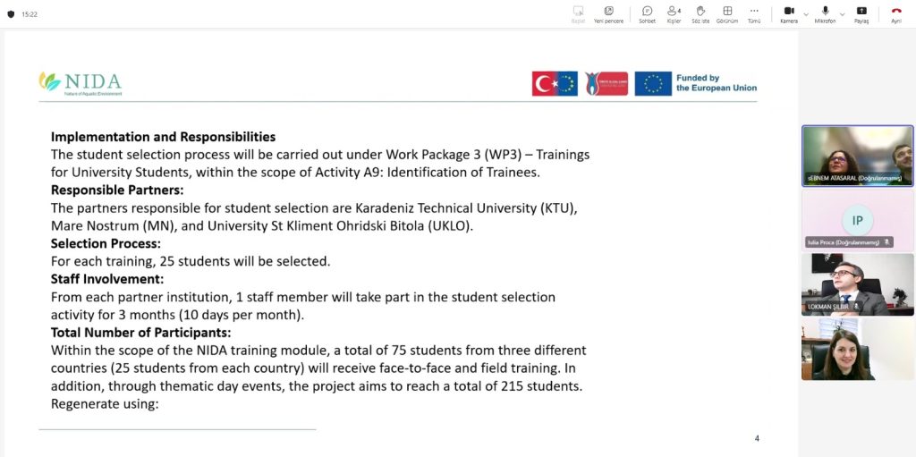Click the greyed Başlat icon
The height and width of the screenshot is (457, 916).
578,13
